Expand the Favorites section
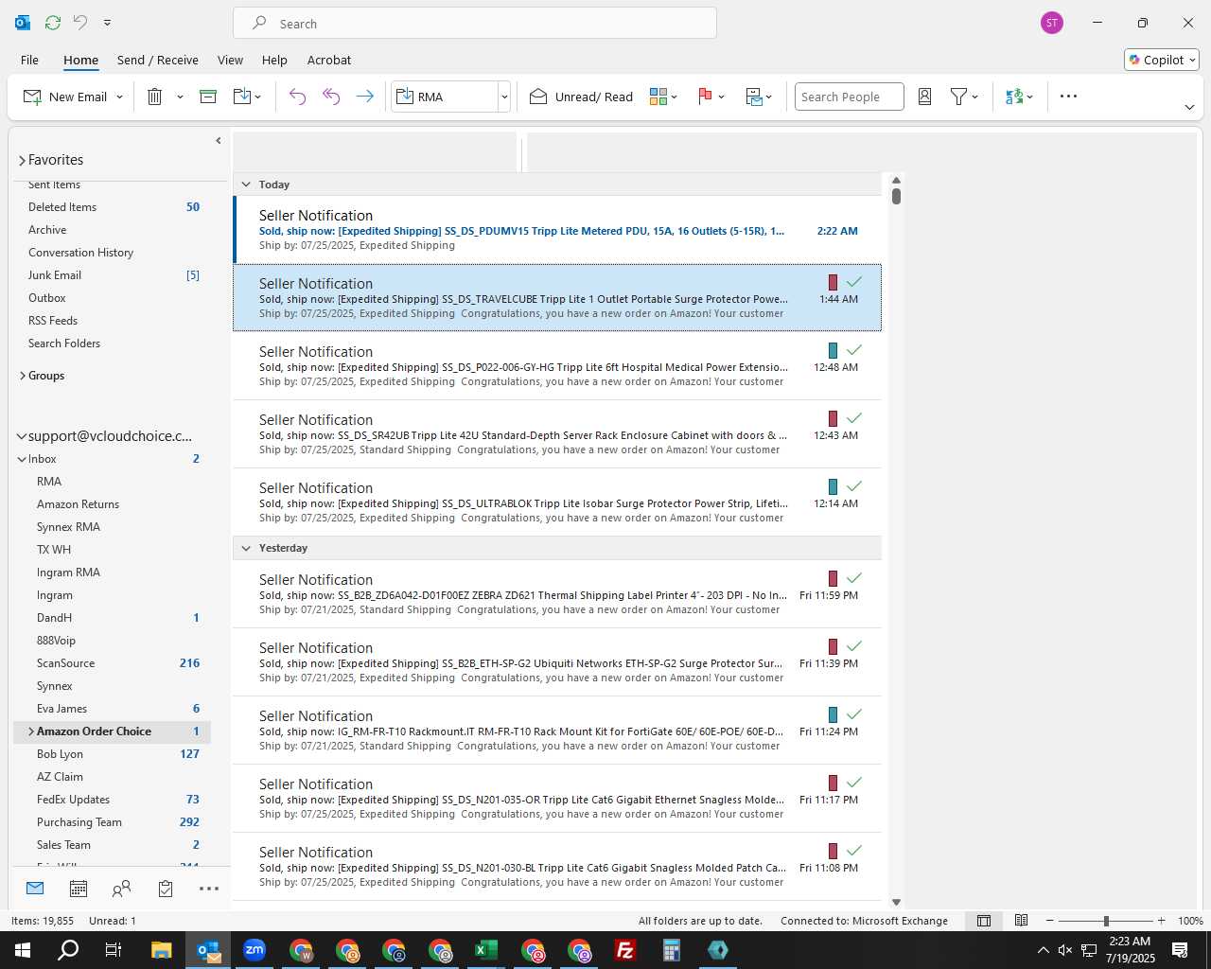 (x=22, y=160)
